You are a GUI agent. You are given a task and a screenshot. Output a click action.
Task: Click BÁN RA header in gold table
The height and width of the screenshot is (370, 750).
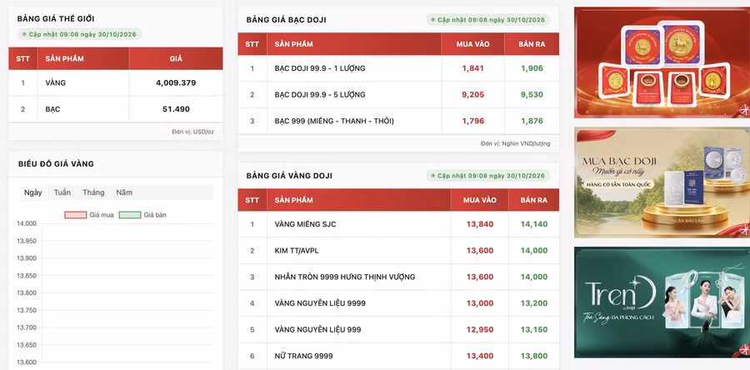[x=534, y=200]
